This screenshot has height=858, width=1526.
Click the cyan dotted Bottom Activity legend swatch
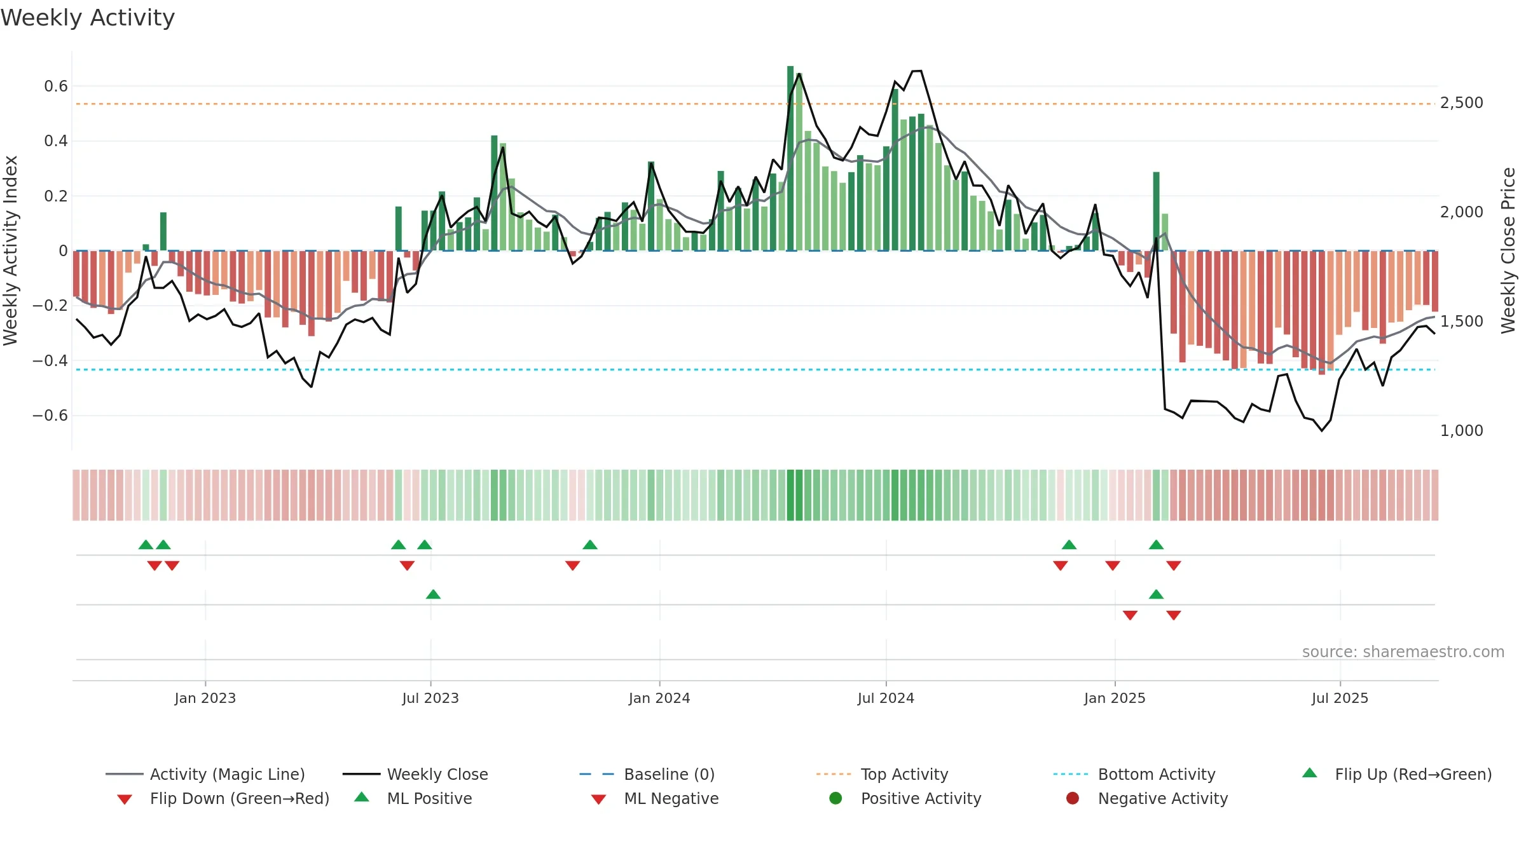tap(1071, 774)
